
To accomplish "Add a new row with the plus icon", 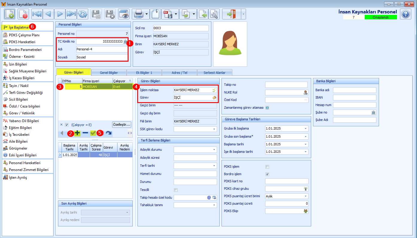I will pyautogui.click(x=77, y=133).
